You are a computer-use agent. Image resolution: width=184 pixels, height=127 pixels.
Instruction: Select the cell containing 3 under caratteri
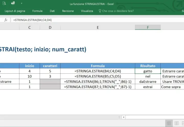[x=50, y=76]
